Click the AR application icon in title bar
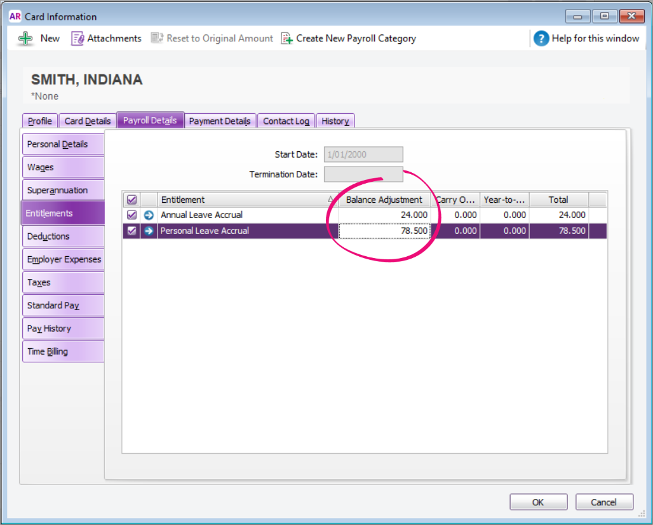The image size is (653, 525). 15,17
